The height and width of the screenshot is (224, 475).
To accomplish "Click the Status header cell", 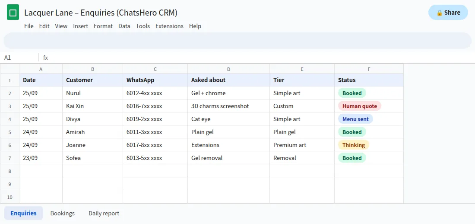I will [369, 80].
